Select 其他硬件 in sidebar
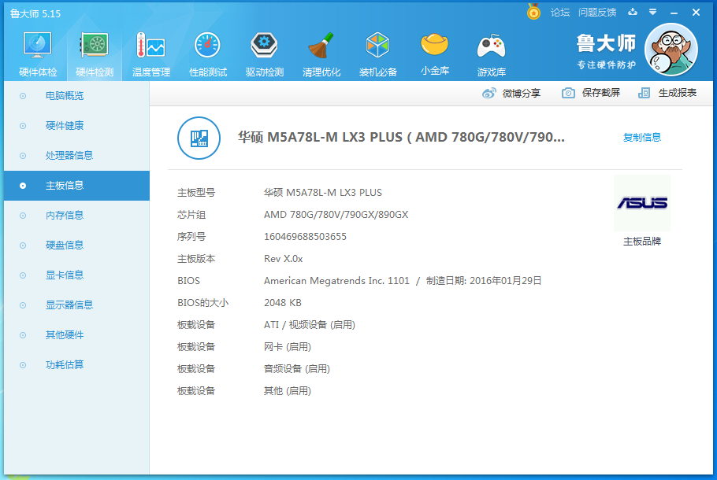The height and width of the screenshot is (480, 717). [x=77, y=334]
